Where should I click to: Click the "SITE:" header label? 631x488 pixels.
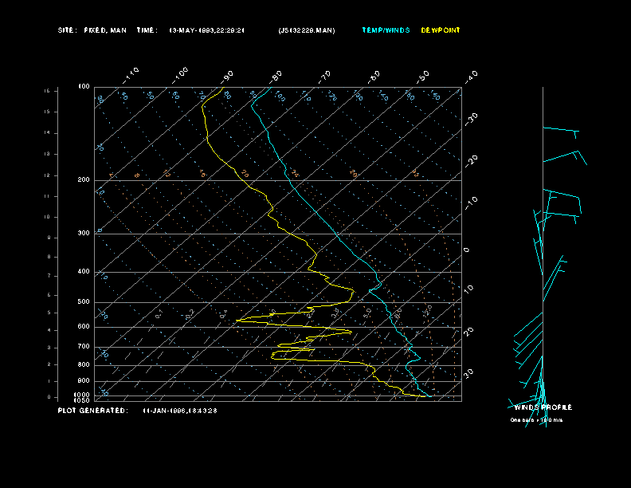(67, 30)
